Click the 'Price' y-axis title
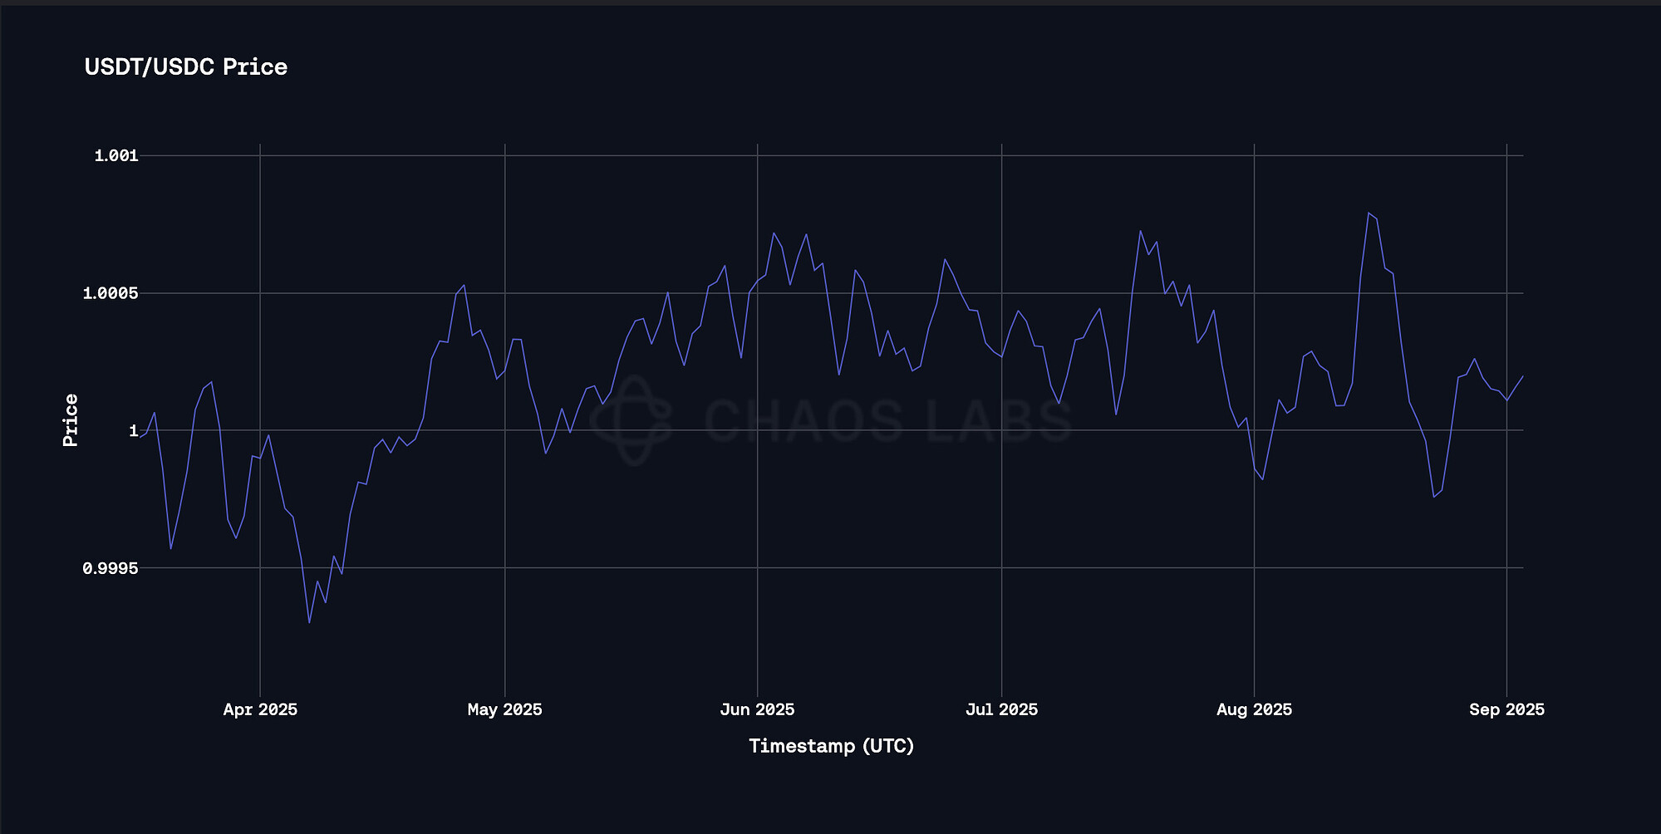Screen dimensions: 1661x834 pyautogui.click(x=71, y=420)
